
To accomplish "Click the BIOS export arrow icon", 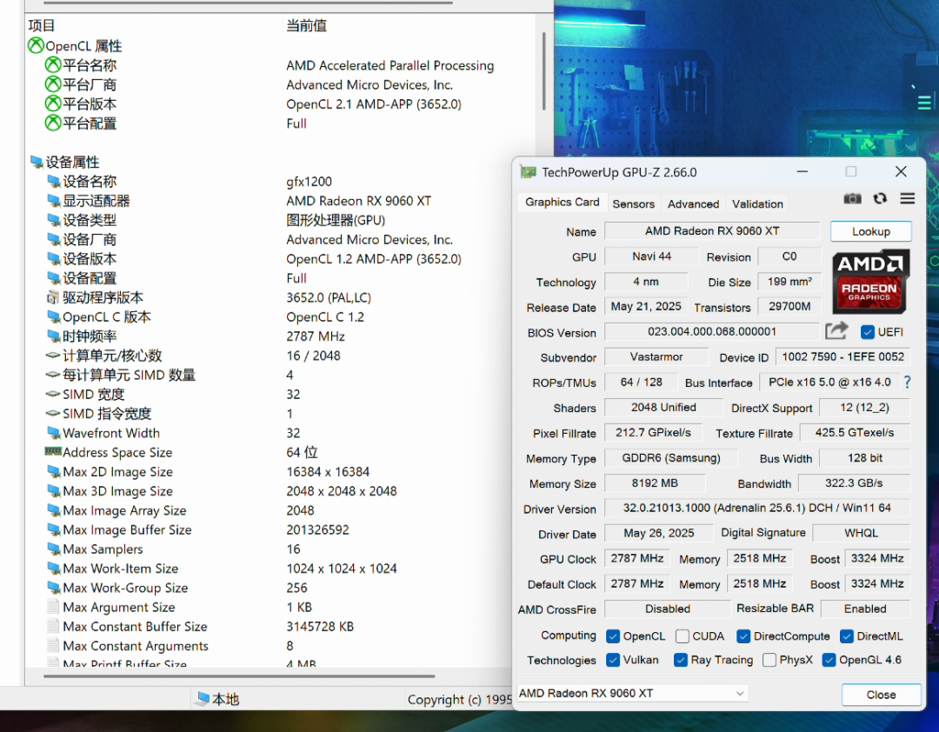I will [x=836, y=330].
